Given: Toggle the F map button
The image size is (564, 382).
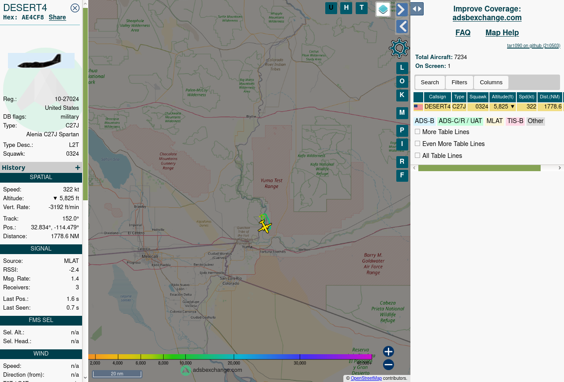Looking at the screenshot, I should pyautogui.click(x=402, y=176).
